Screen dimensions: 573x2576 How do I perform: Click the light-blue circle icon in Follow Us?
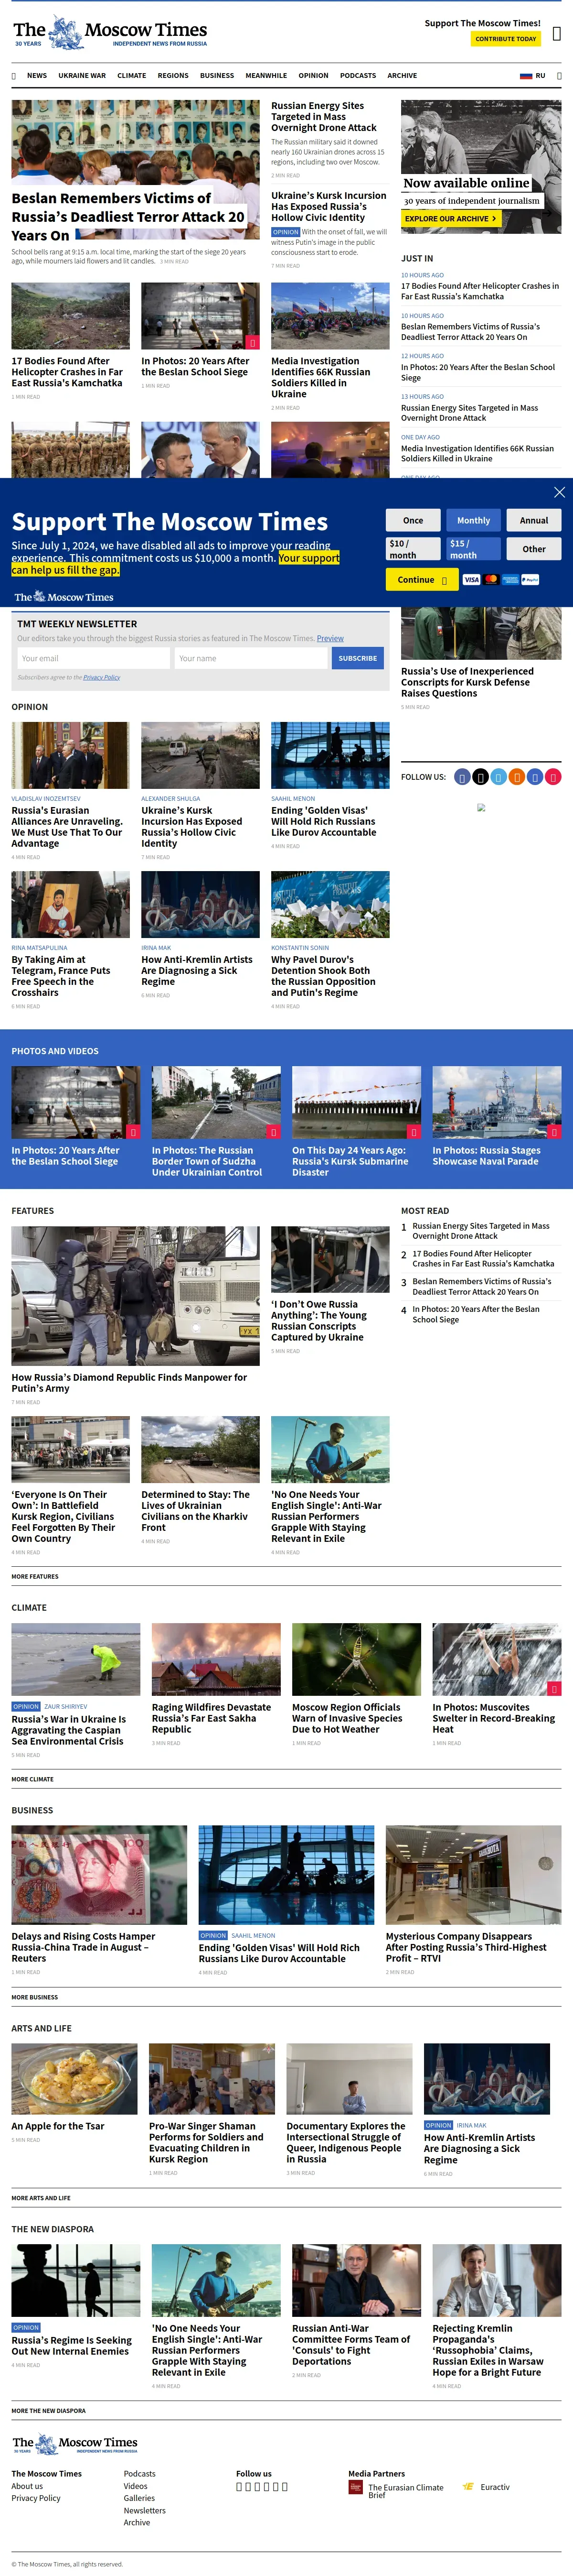(498, 777)
